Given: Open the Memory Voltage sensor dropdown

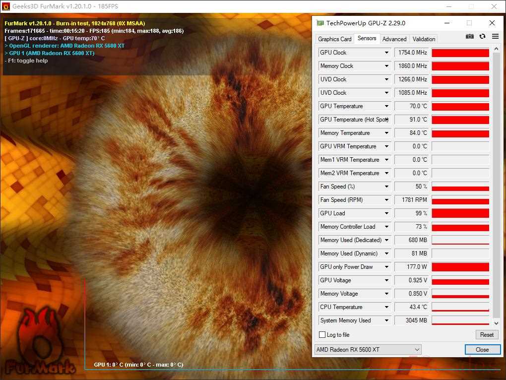Looking at the screenshot, I should pyautogui.click(x=386, y=294).
